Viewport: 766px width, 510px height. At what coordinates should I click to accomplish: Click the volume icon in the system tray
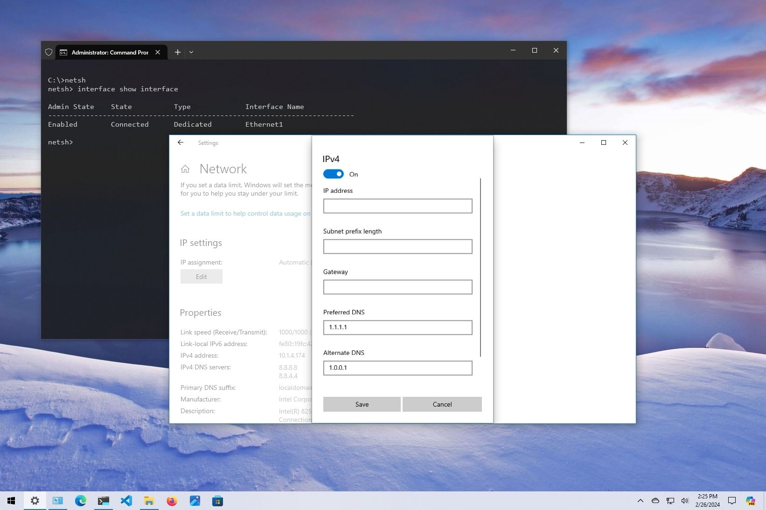[684, 501]
